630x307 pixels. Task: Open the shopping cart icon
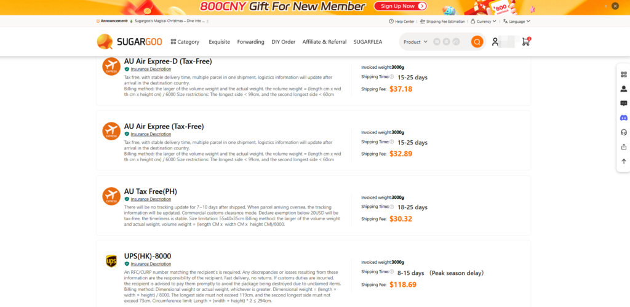point(525,41)
